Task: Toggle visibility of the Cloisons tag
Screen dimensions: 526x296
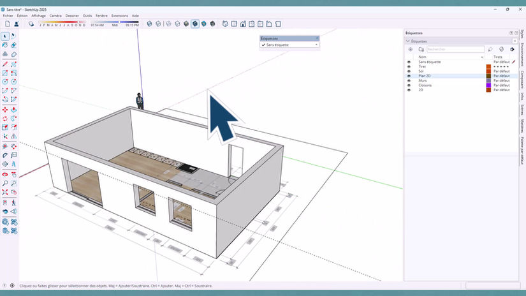Action: point(409,85)
